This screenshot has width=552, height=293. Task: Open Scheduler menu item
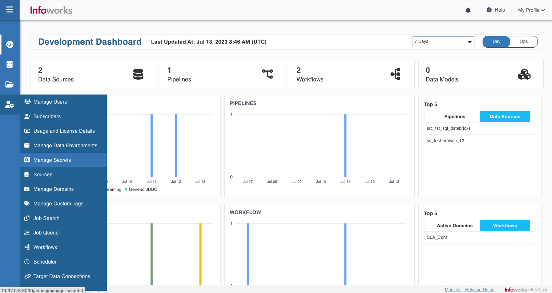63,262
